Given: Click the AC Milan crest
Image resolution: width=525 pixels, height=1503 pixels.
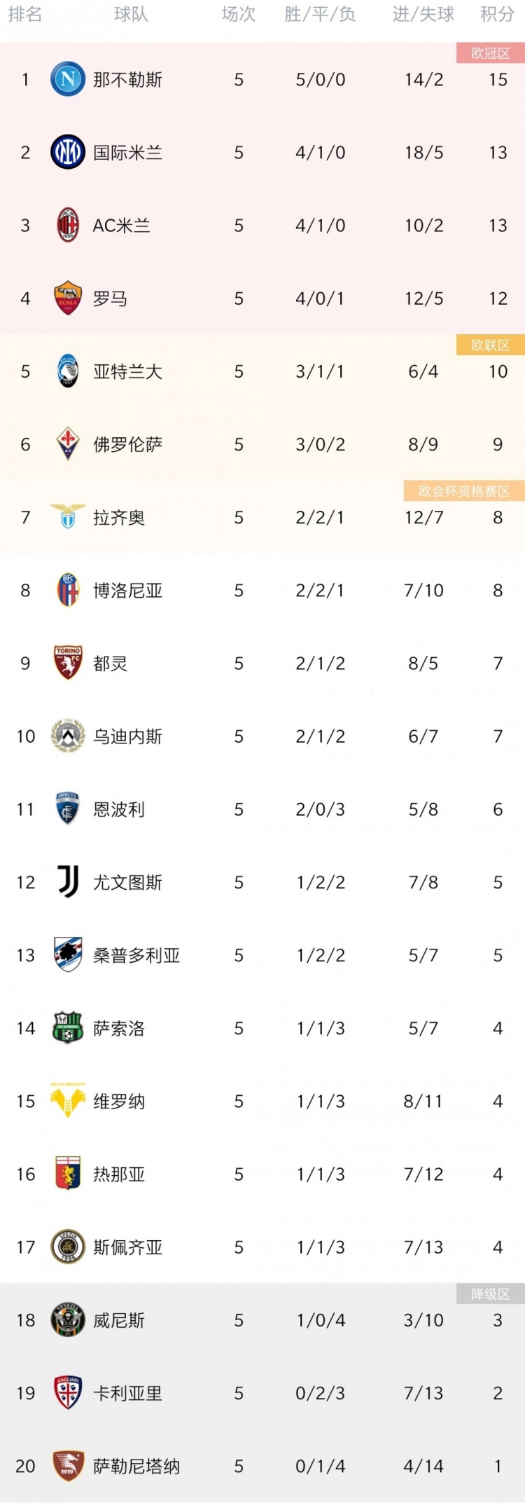Looking at the screenshot, I should click(68, 225).
